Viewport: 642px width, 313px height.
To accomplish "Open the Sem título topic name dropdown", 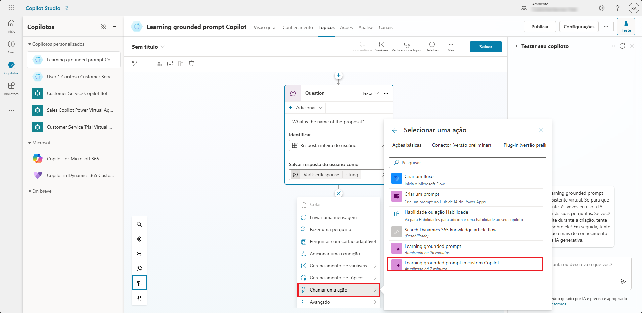I will pos(148,47).
